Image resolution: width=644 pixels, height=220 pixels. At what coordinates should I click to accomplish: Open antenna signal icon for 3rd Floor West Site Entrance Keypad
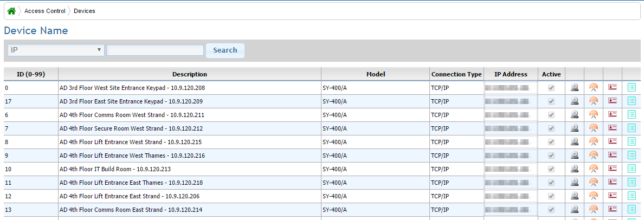594,87
